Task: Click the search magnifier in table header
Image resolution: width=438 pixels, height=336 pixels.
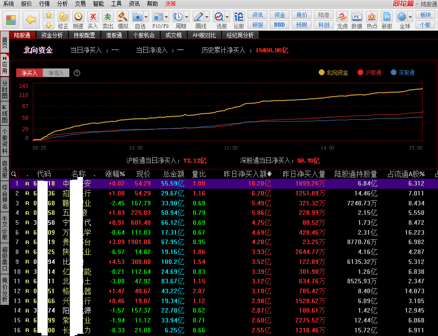Action: (14, 174)
